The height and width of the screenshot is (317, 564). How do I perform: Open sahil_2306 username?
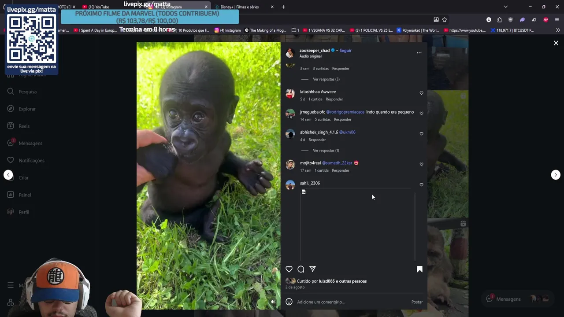(x=310, y=184)
